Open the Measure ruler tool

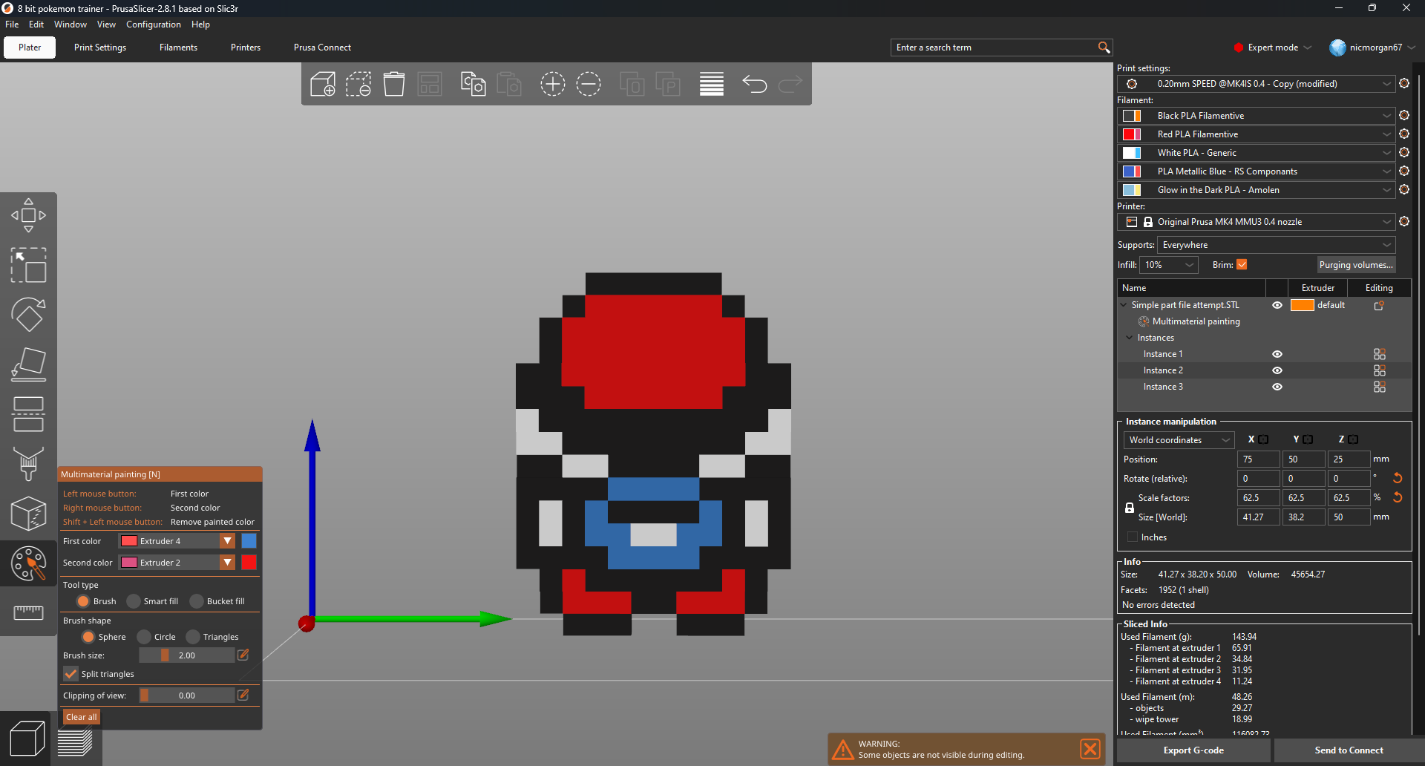[28, 612]
